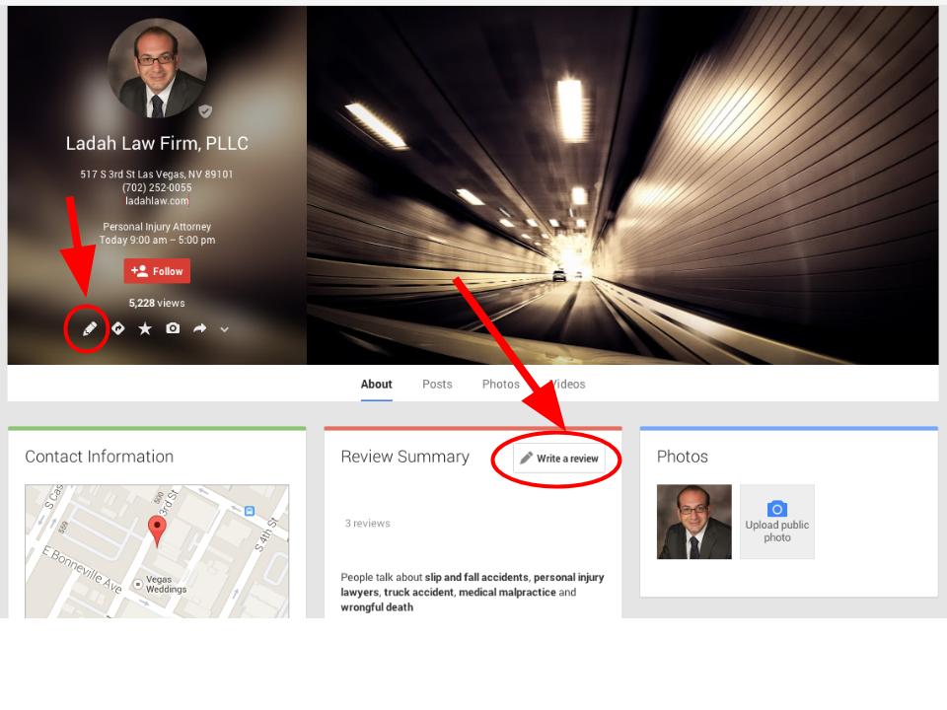Click the slip and fall accidents phrase

point(475,577)
